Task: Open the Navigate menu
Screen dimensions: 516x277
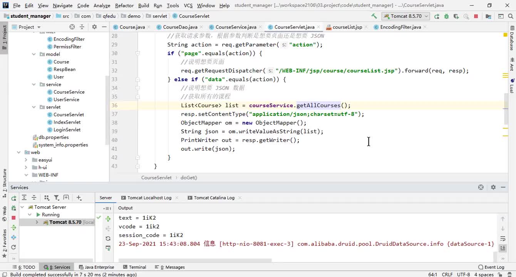Action: (x=63, y=5)
